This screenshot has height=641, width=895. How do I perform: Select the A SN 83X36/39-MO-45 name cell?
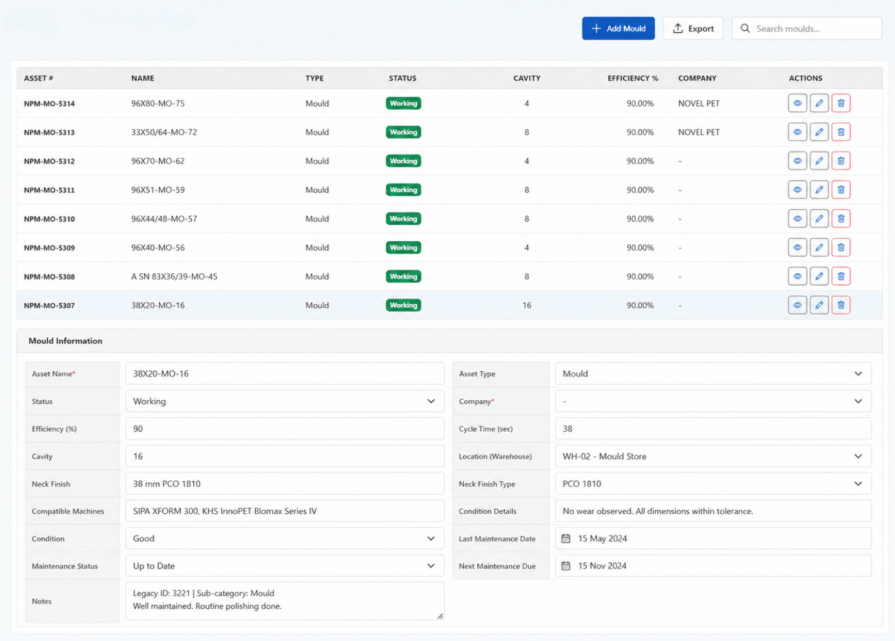tap(174, 277)
